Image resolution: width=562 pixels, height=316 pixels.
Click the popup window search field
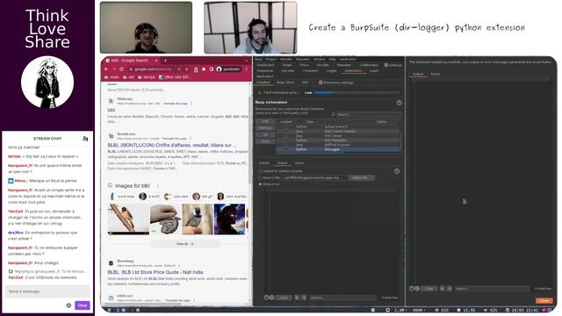492,289
